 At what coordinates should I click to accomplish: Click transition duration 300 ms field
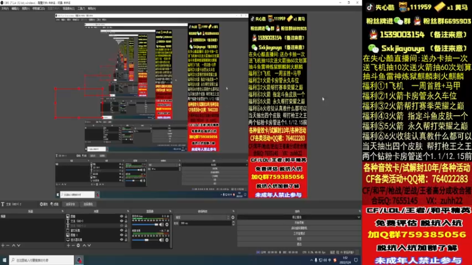(x=205, y=223)
